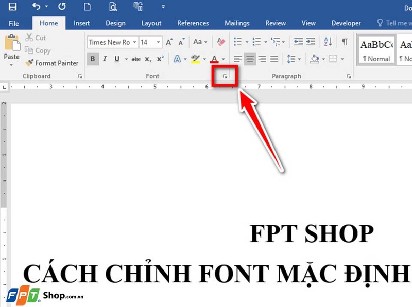Toggle Bold formatting
Image resolution: width=412 pixels, height=307 pixels.
[93, 59]
